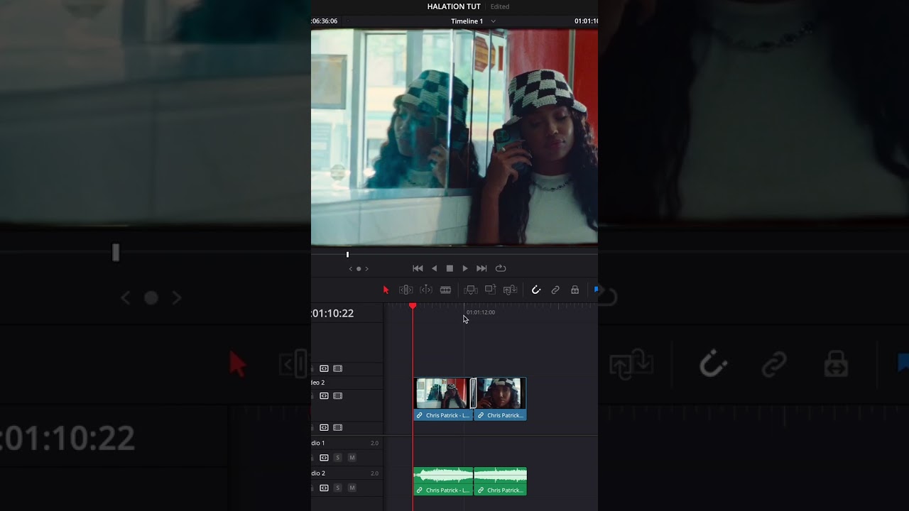Toggle the magnet Snapping icon

click(536, 290)
